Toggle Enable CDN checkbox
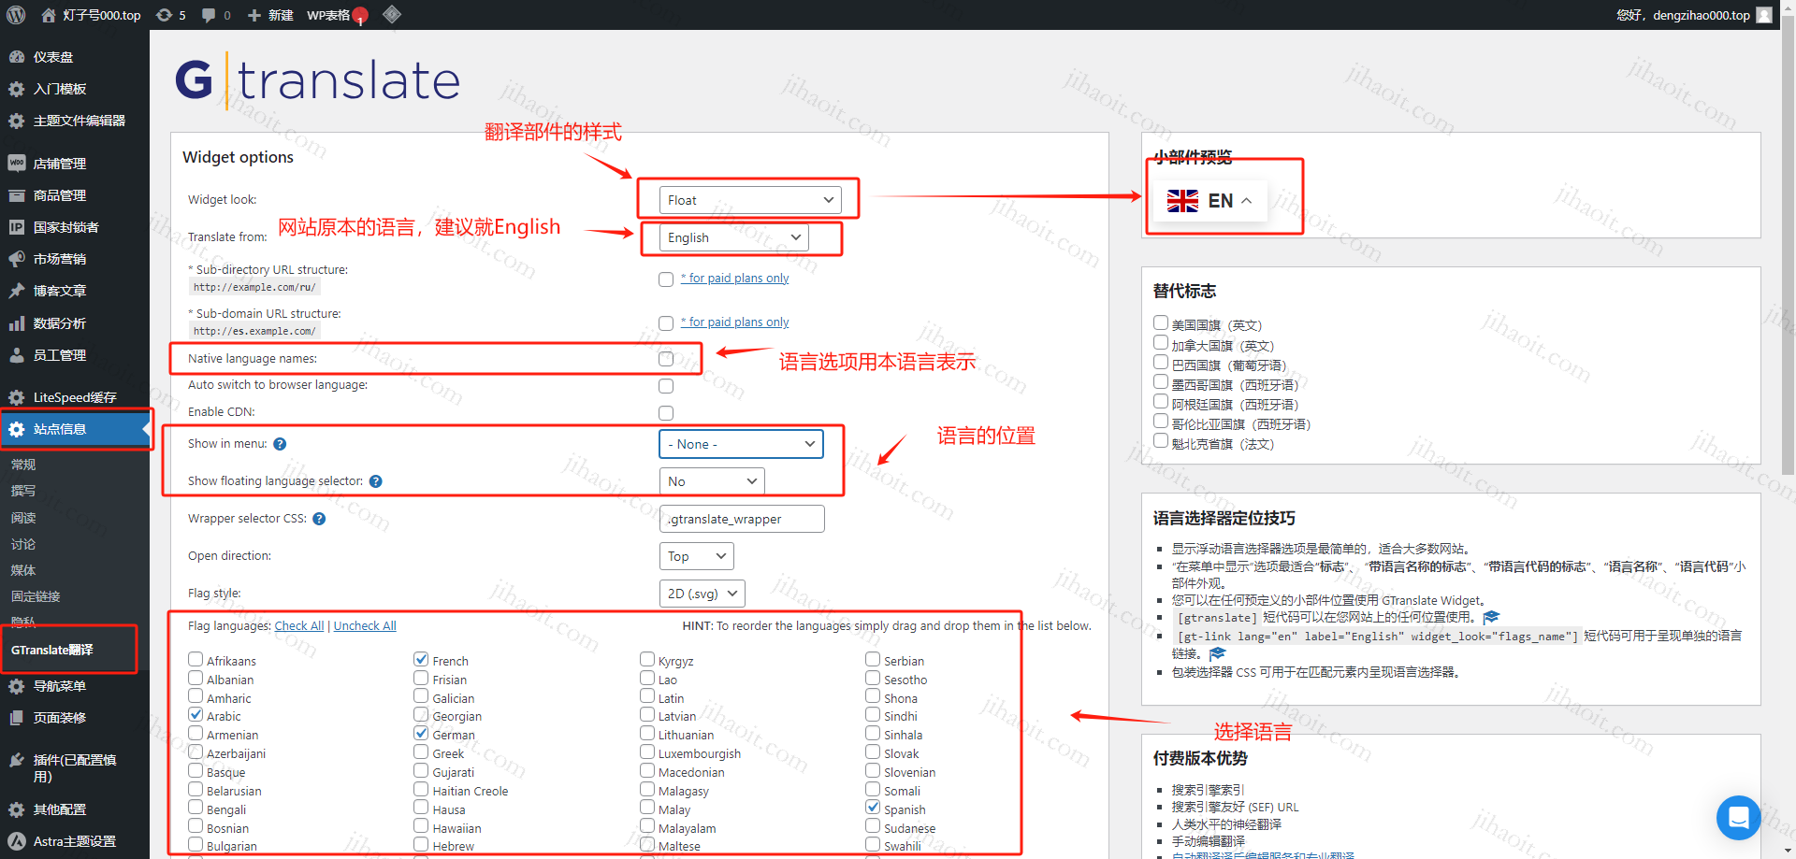This screenshot has width=1796, height=859. (x=666, y=413)
